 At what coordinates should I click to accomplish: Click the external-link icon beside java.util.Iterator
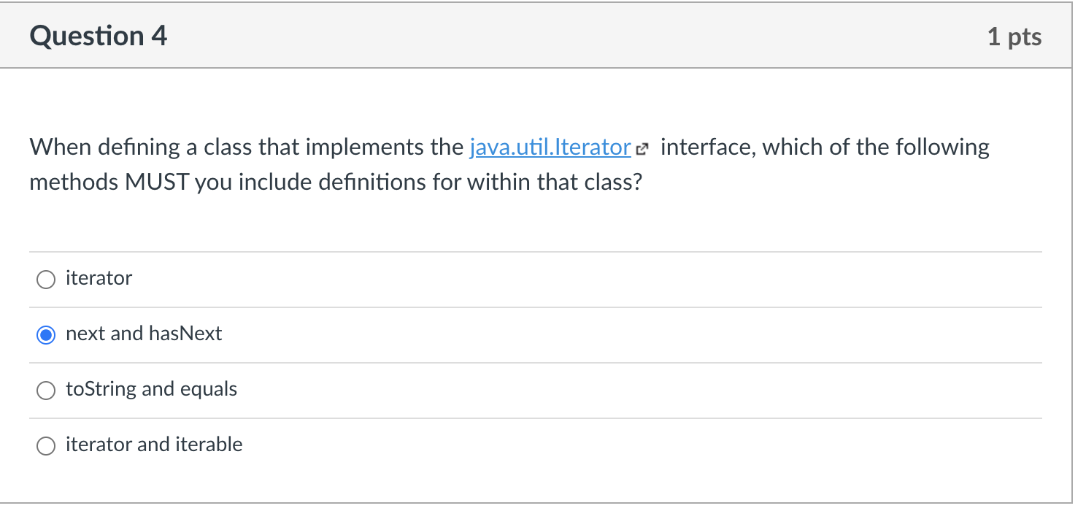(642, 149)
